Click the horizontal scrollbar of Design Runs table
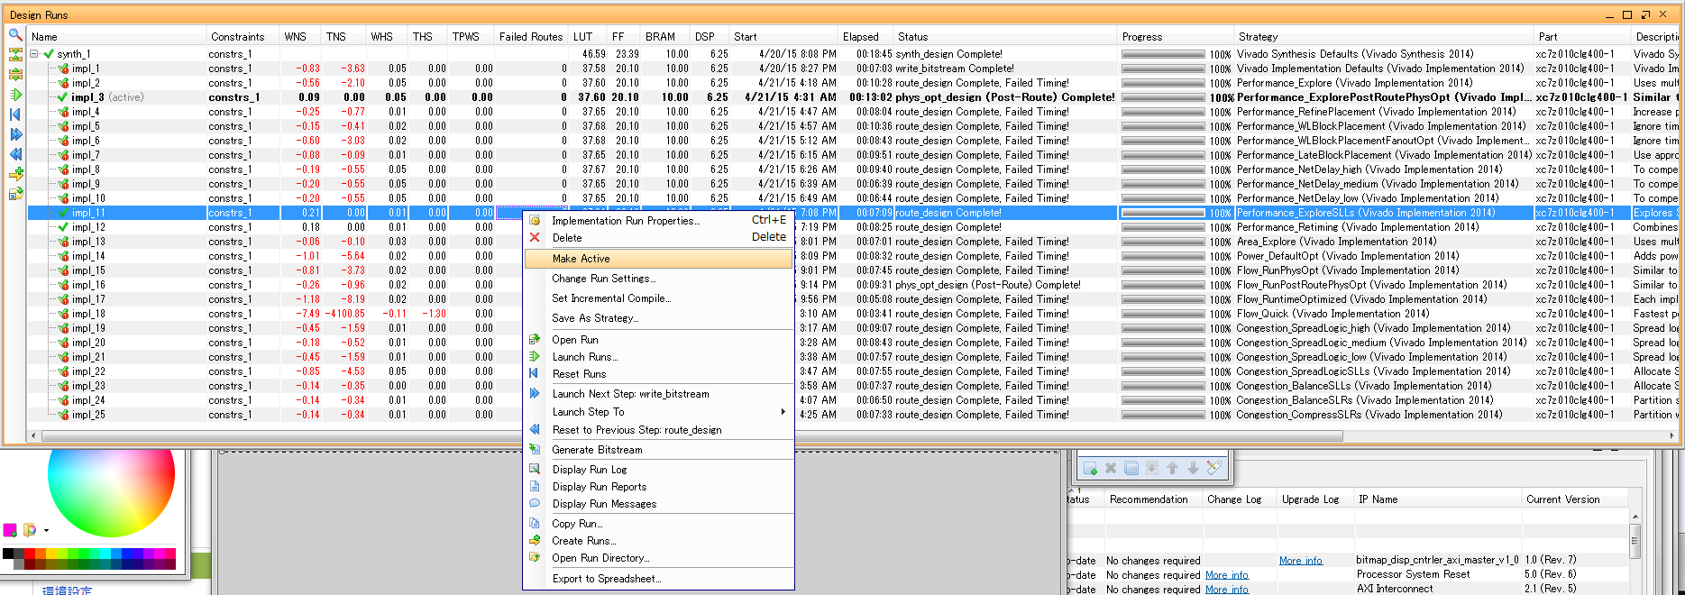 pos(691,435)
